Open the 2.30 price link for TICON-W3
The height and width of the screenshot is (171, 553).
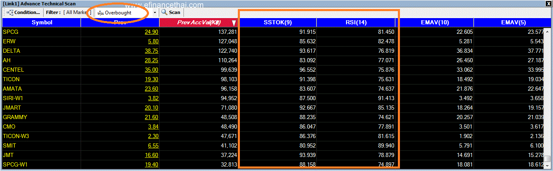[153, 136]
